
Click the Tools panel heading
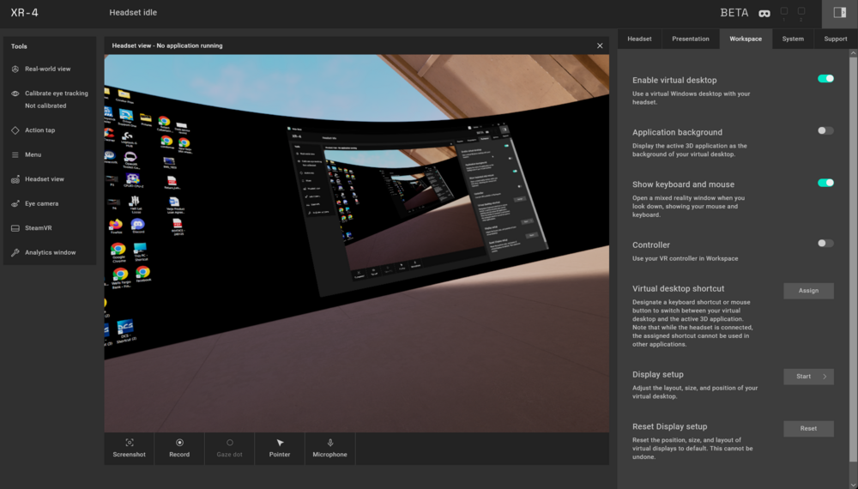click(19, 46)
